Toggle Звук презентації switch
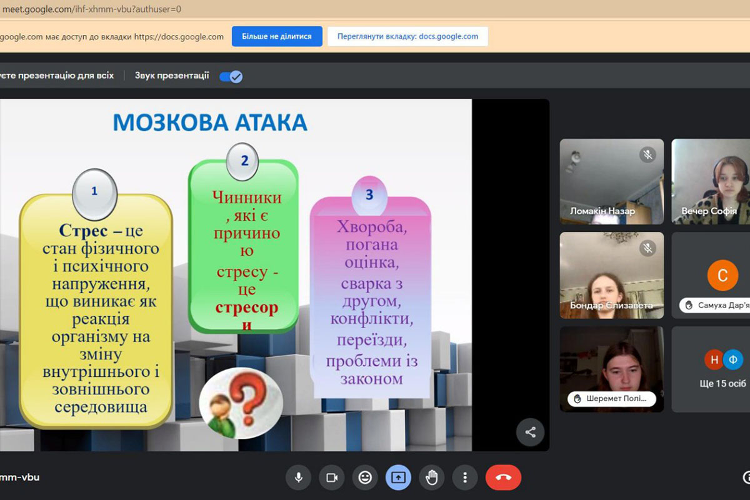The width and height of the screenshot is (750, 500). point(231,76)
